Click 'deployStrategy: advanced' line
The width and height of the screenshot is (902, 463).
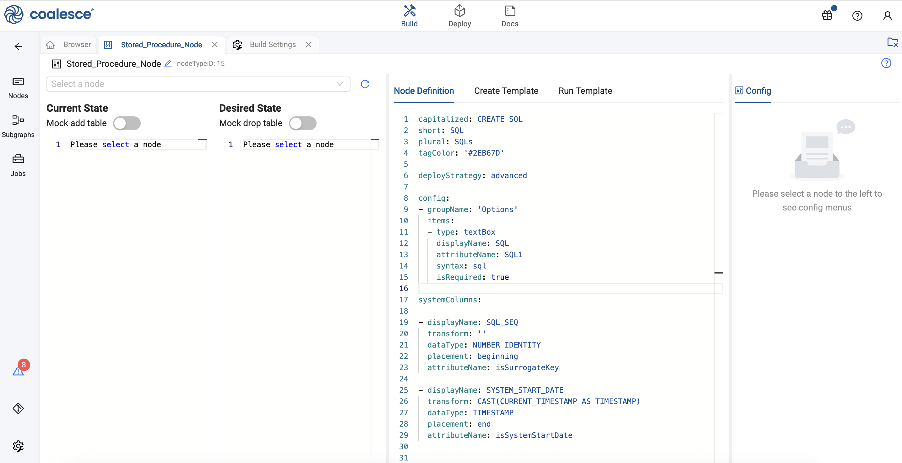tap(472, 176)
